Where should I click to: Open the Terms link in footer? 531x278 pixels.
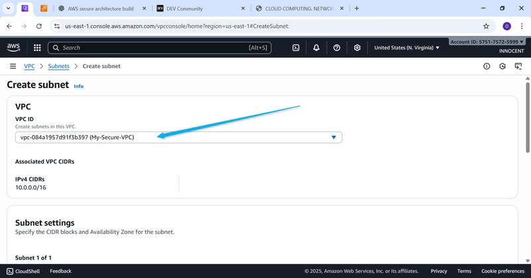pyautogui.click(x=464, y=271)
